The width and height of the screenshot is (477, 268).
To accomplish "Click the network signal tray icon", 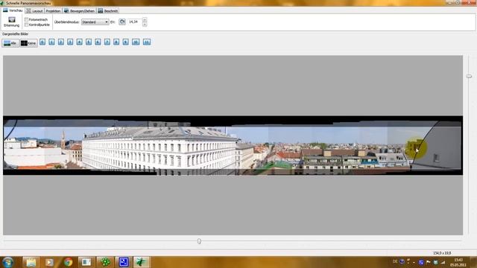I will (x=443, y=262).
